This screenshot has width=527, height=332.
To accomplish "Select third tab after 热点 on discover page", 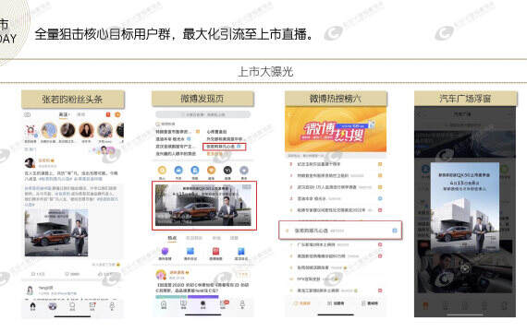I will coord(216,238).
